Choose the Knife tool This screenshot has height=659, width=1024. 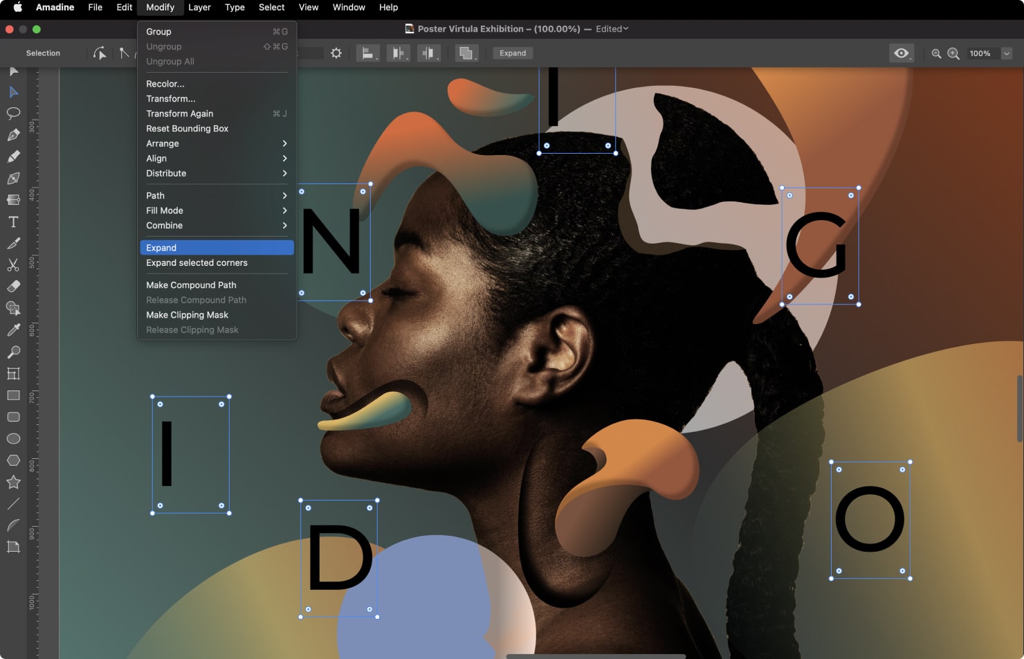13,243
